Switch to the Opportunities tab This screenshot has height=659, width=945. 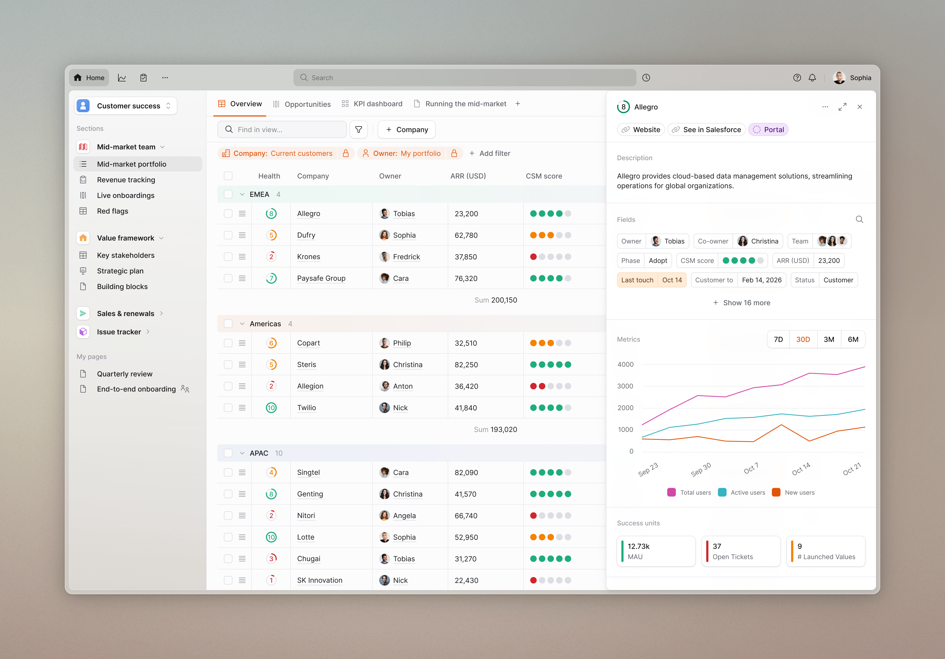click(x=307, y=104)
